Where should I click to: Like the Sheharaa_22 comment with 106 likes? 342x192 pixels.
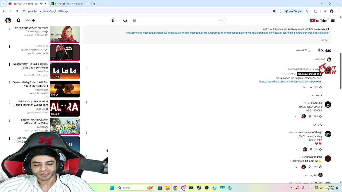(320, 167)
